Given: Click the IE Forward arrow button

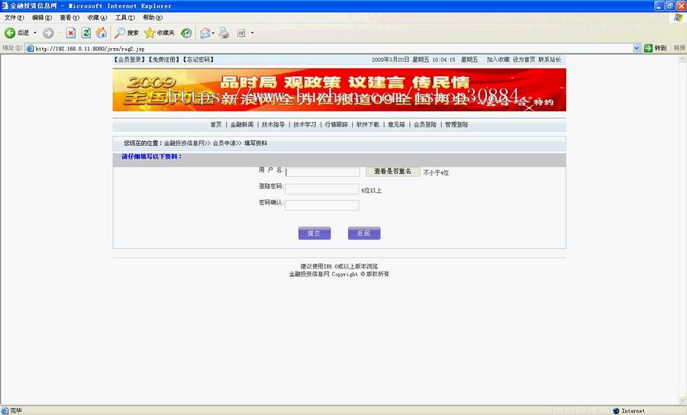Looking at the screenshot, I should click(x=48, y=33).
